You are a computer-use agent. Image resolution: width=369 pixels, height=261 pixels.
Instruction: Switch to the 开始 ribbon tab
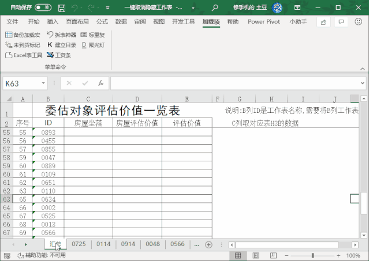point(33,22)
